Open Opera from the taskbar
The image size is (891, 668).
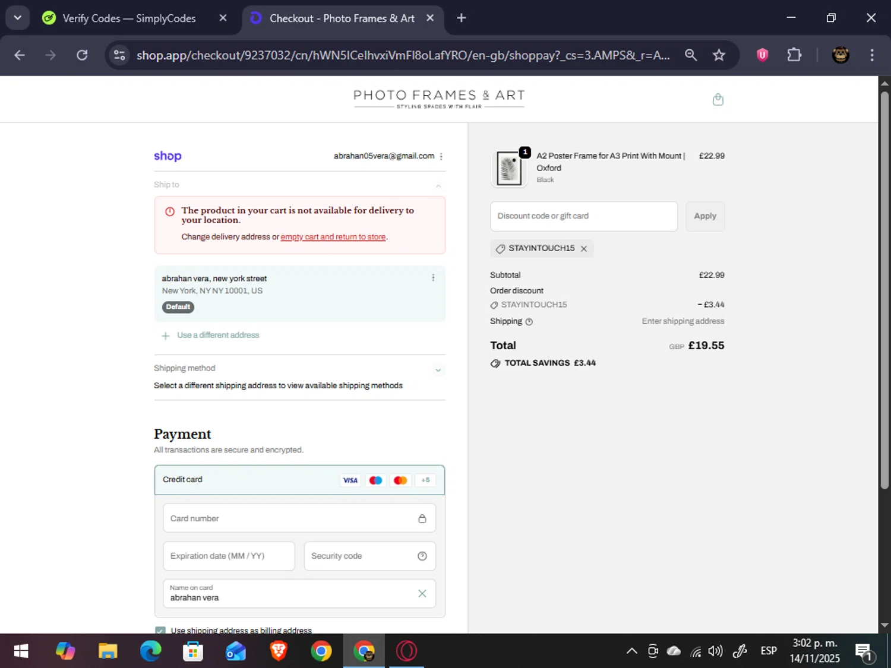407,651
